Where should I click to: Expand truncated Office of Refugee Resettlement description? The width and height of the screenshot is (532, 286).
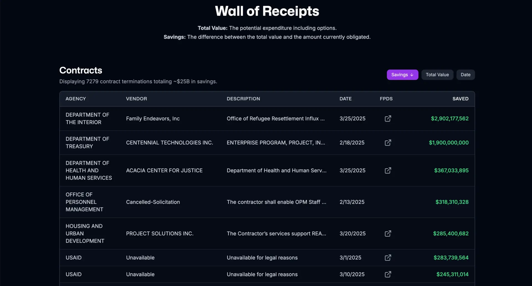point(276,118)
